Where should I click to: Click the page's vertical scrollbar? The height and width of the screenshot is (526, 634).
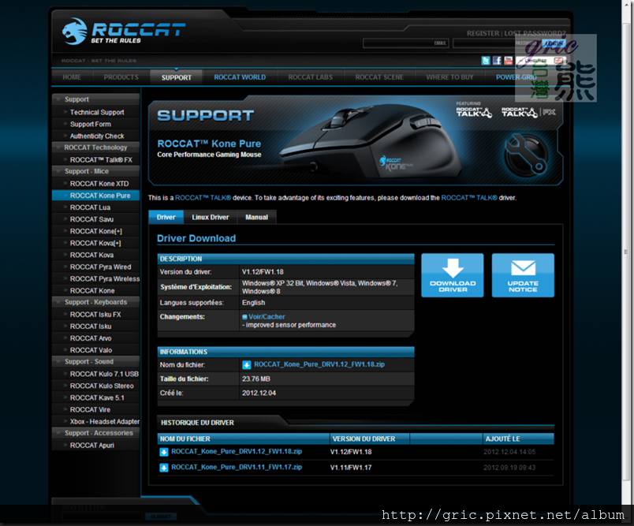(626, 252)
